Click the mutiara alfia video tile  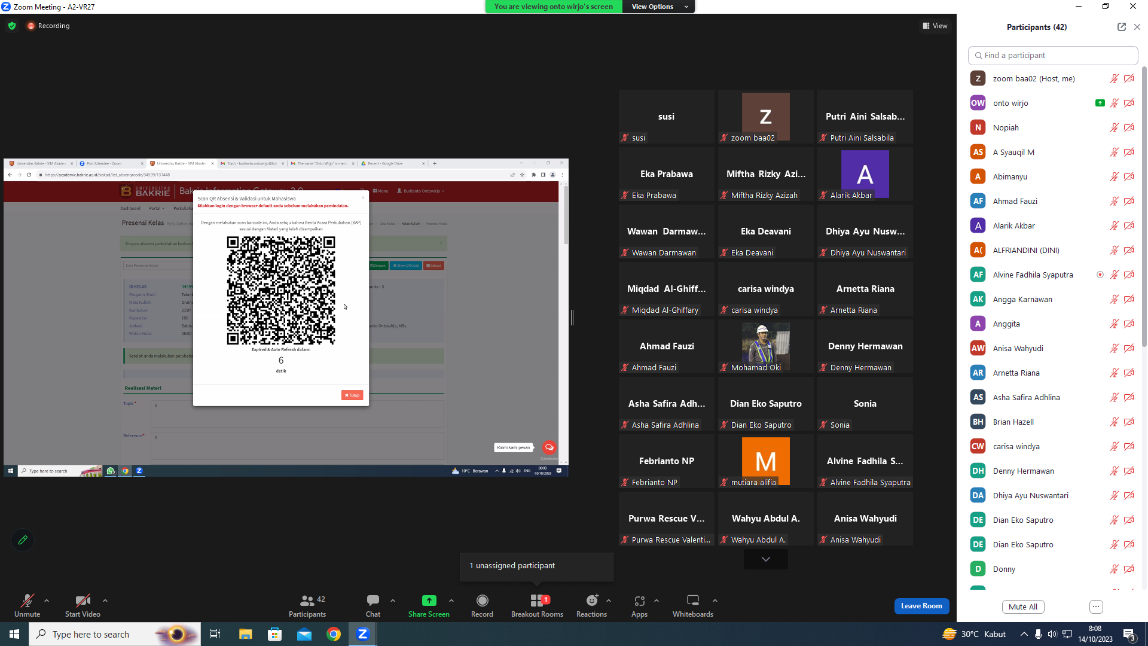pyautogui.click(x=766, y=461)
